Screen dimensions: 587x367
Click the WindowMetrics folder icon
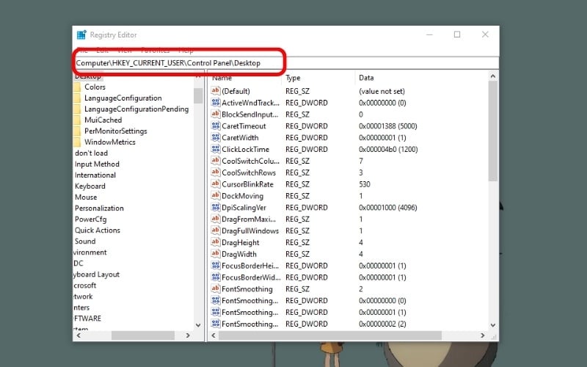(x=77, y=142)
